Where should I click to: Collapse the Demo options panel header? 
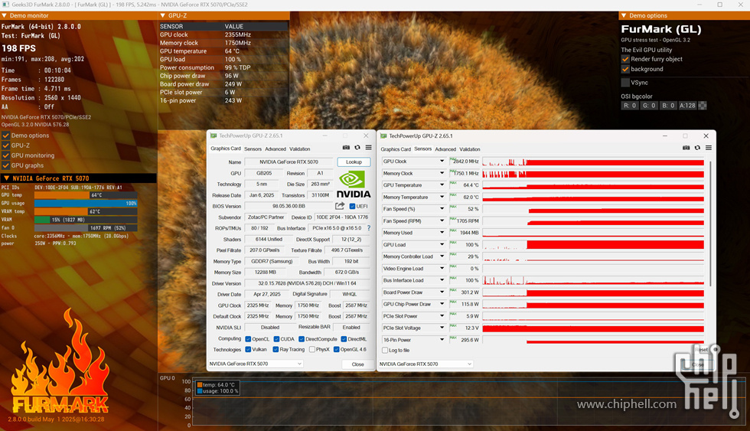pos(624,16)
